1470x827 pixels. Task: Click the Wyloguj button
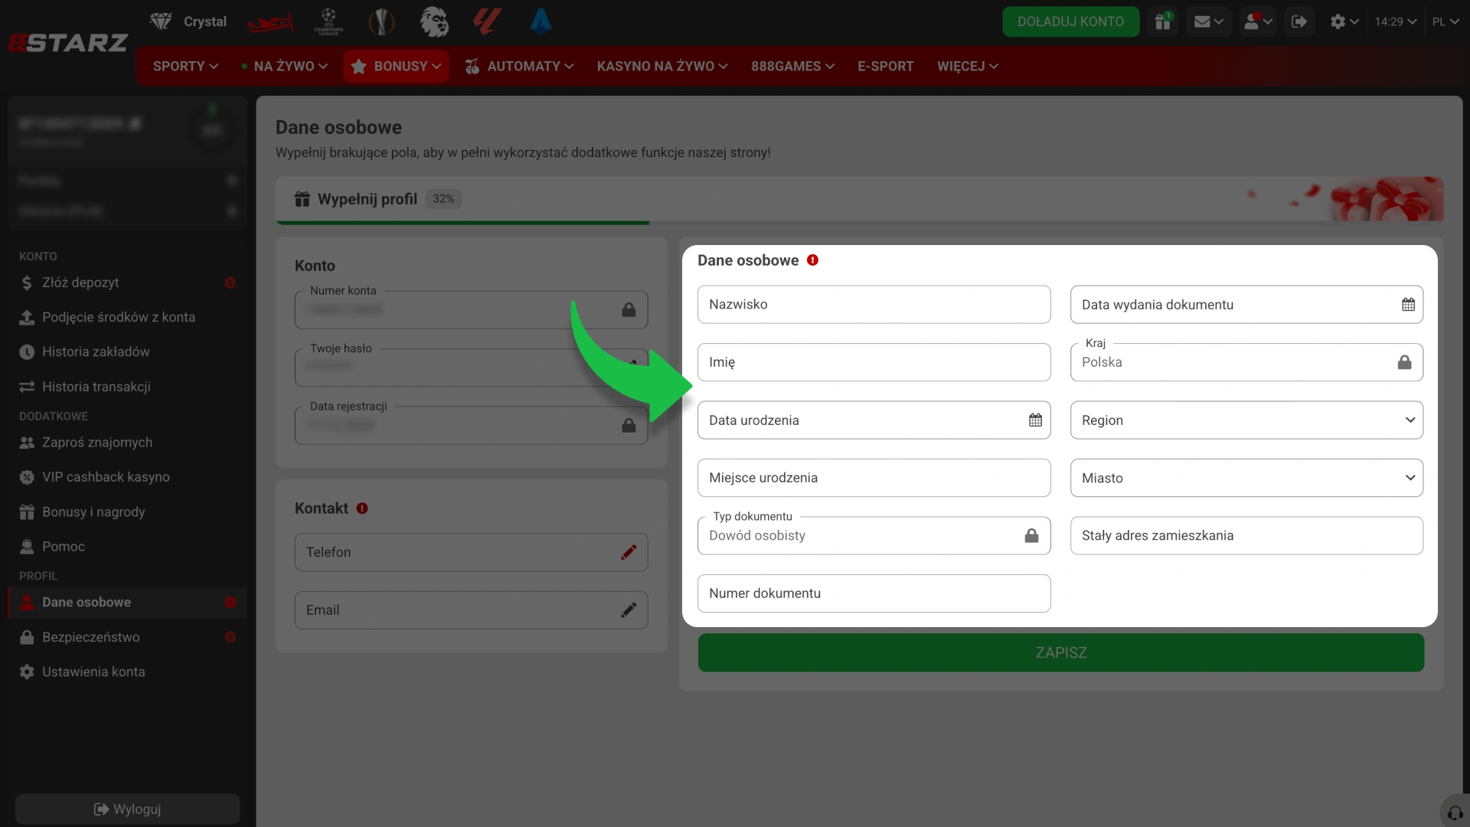click(x=127, y=809)
